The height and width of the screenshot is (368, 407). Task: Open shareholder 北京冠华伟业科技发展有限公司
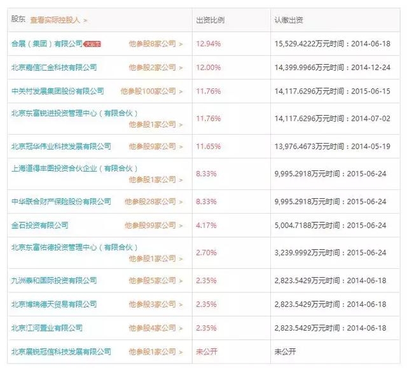coord(61,146)
